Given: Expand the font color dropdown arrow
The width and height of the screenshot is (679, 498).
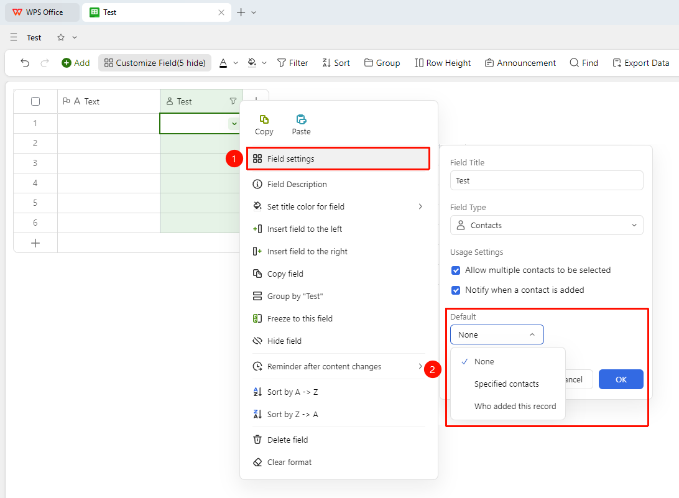Looking at the screenshot, I should pos(236,63).
